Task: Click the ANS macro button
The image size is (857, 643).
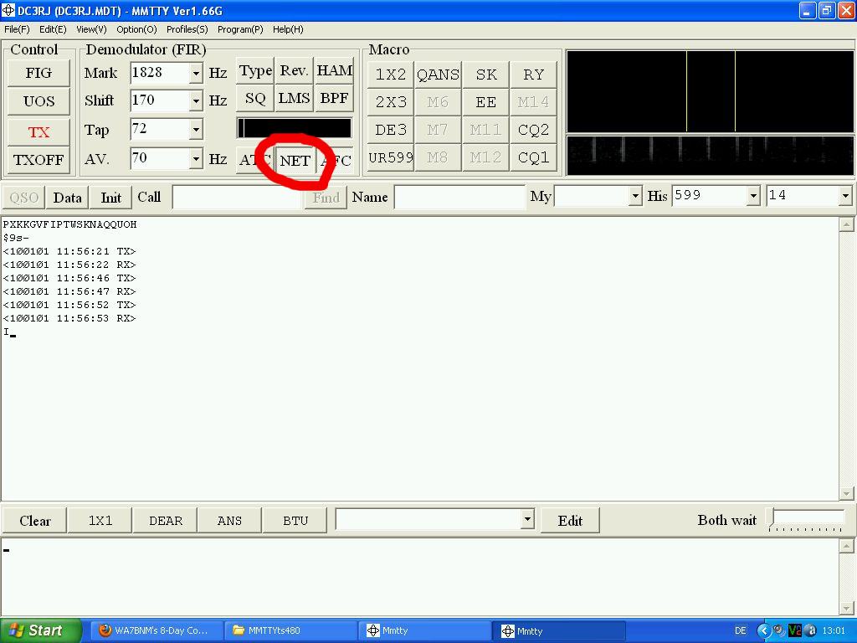Action: click(x=229, y=520)
